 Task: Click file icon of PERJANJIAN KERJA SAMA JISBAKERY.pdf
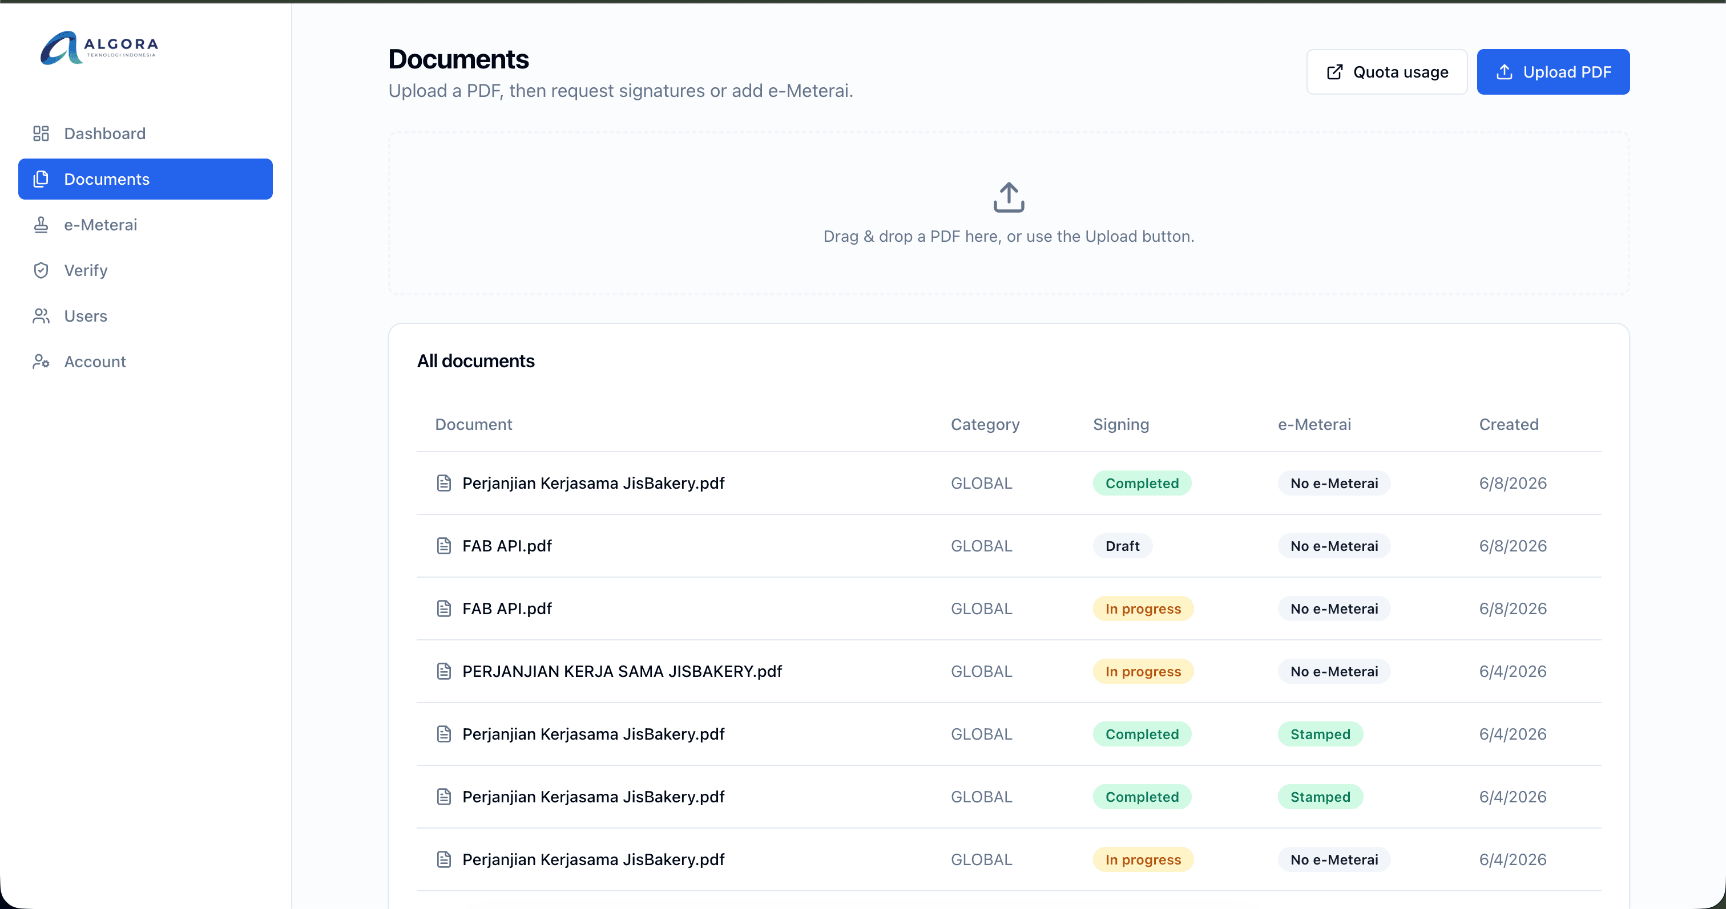[443, 671]
